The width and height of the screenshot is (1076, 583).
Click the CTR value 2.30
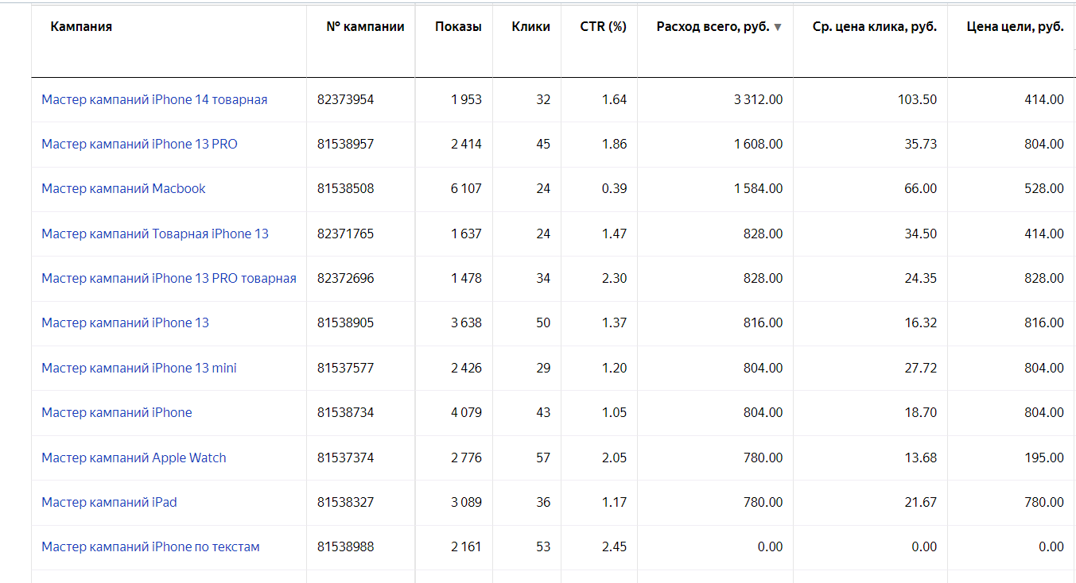615,278
